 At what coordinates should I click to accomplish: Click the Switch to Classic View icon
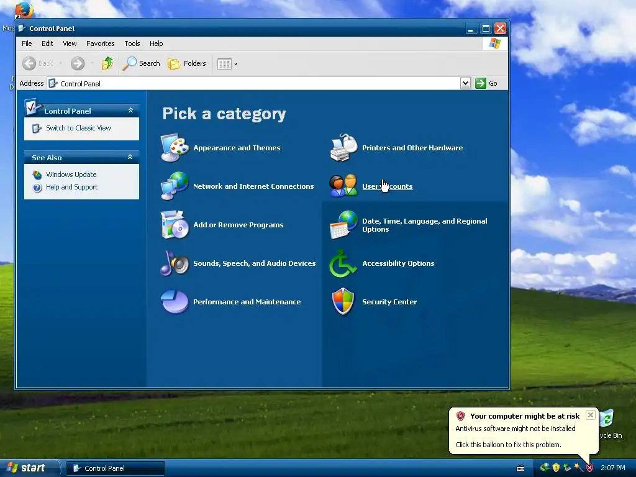(x=37, y=128)
